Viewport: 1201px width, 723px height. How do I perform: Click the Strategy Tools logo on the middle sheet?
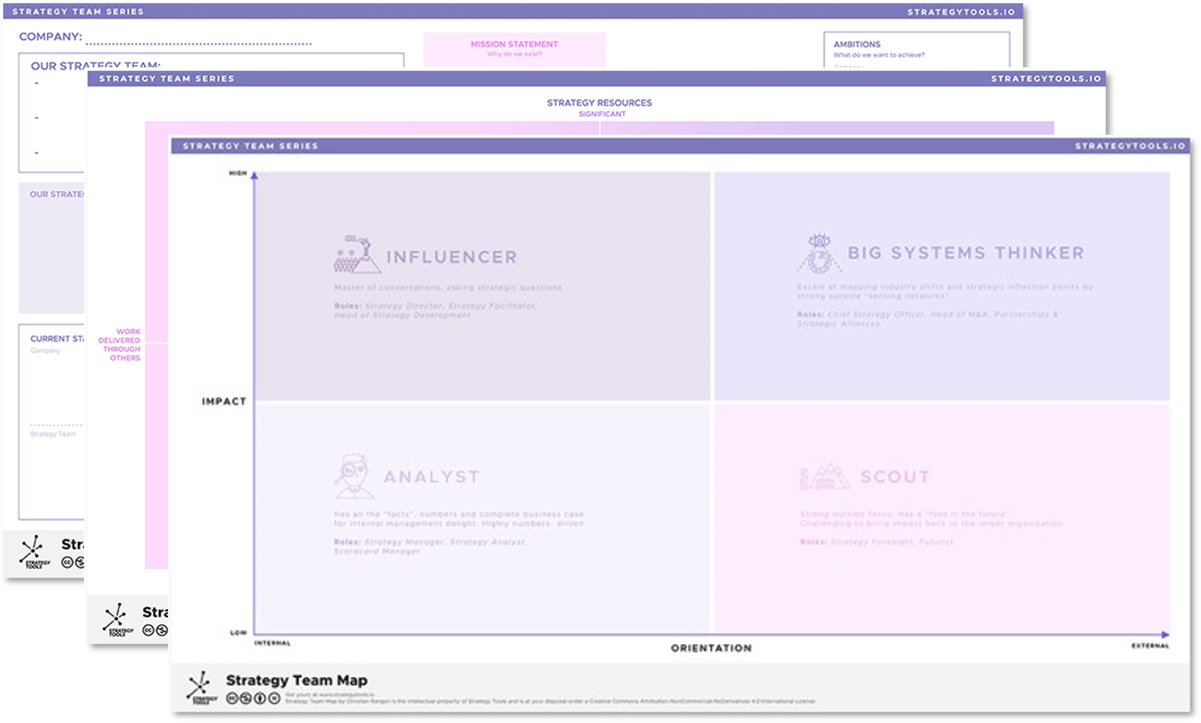tap(117, 620)
